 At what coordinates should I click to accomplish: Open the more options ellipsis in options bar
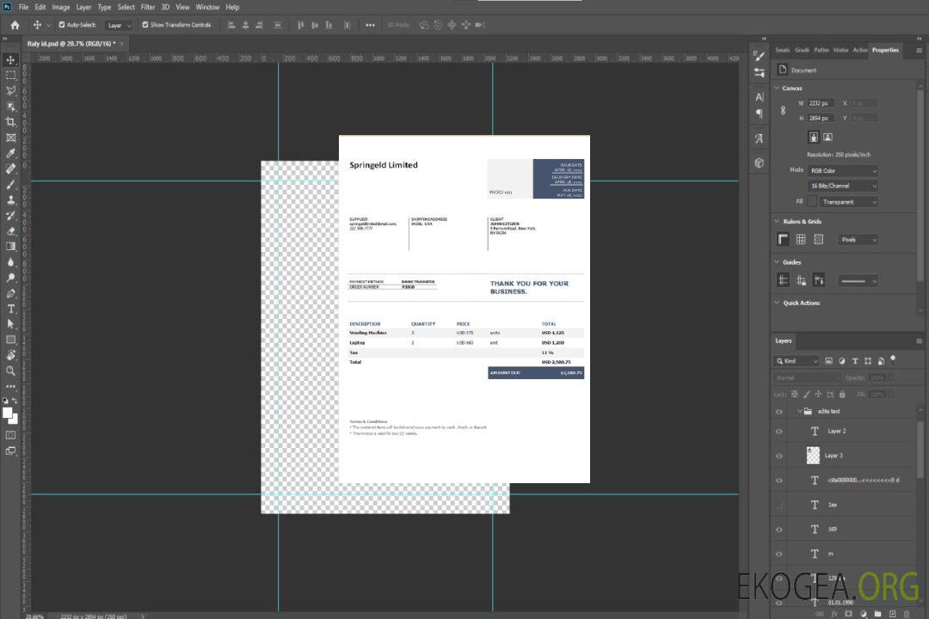(x=370, y=25)
